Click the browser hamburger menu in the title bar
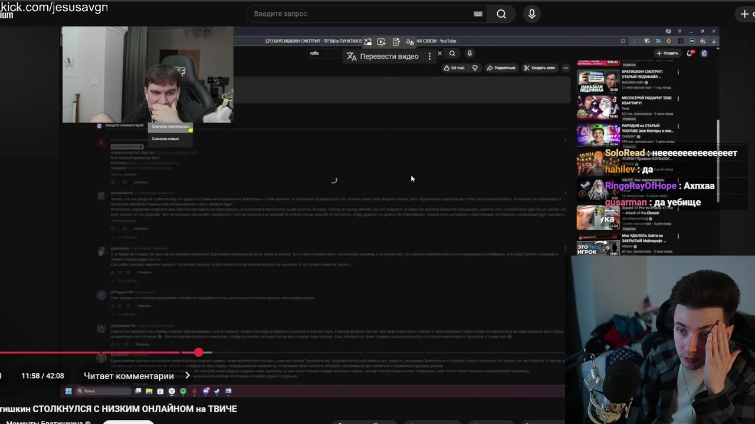Image resolution: width=755 pixels, height=424 pixels. [x=679, y=31]
